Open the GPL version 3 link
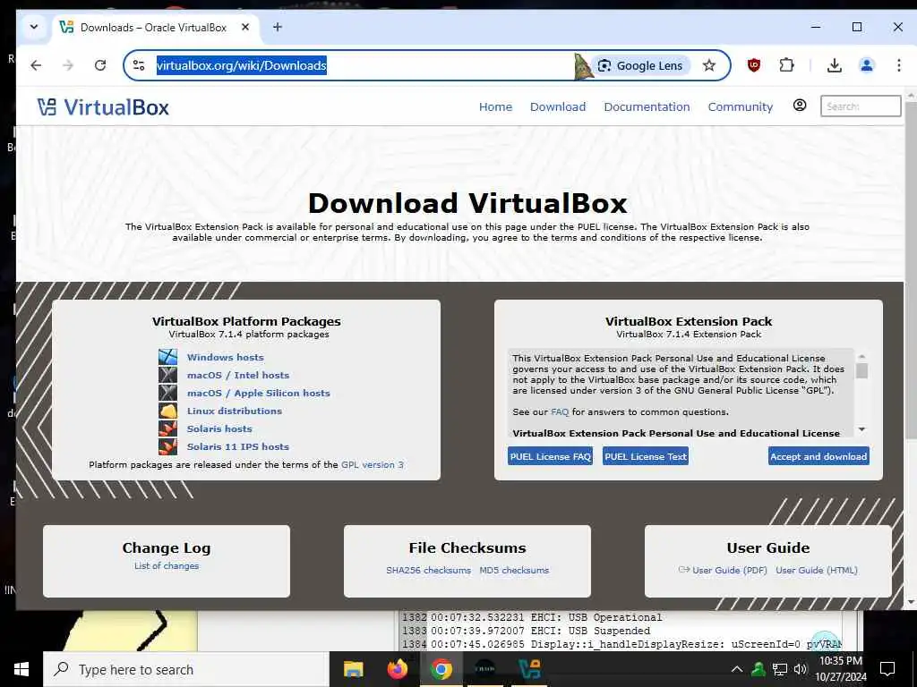Image resolution: width=917 pixels, height=687 pixels. point(373,465)
